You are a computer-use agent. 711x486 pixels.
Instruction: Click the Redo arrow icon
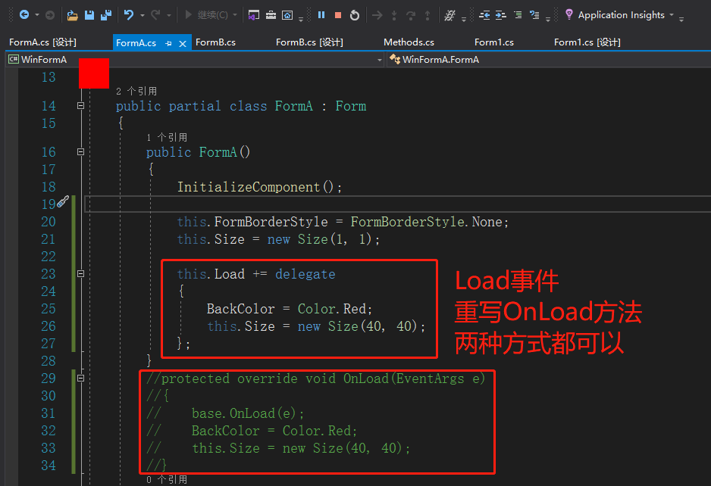pos(155,15)
